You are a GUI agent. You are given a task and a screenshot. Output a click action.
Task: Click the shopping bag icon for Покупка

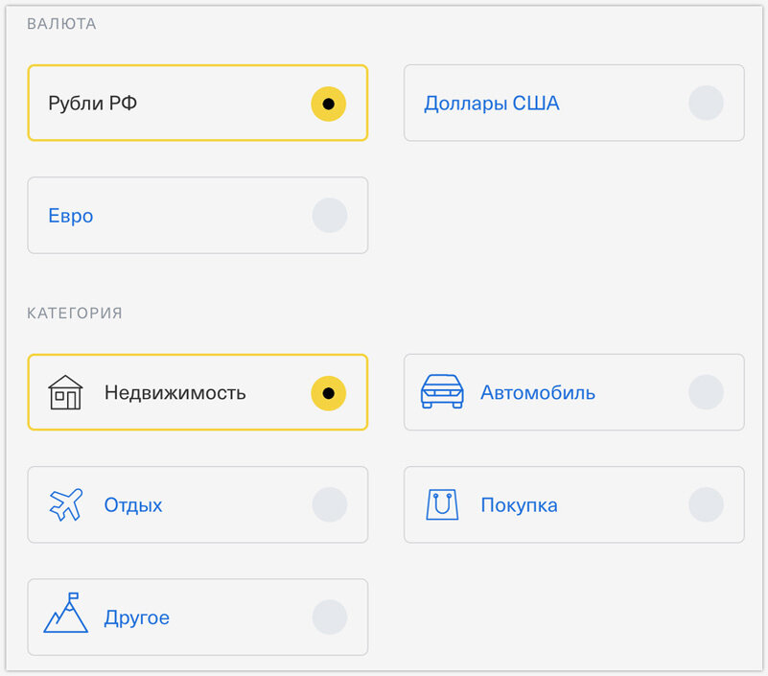pyautogui.click(x=442, y=504)
